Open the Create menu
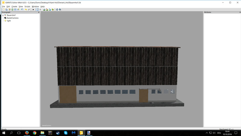This screenshot has width=241, height=136. coord(14,6)
